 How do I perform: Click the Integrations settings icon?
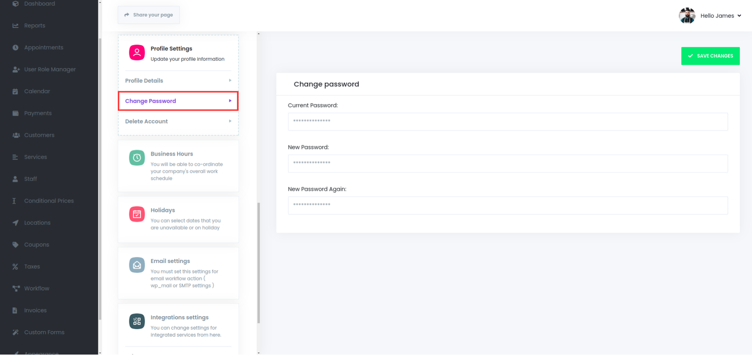[137, 321]
